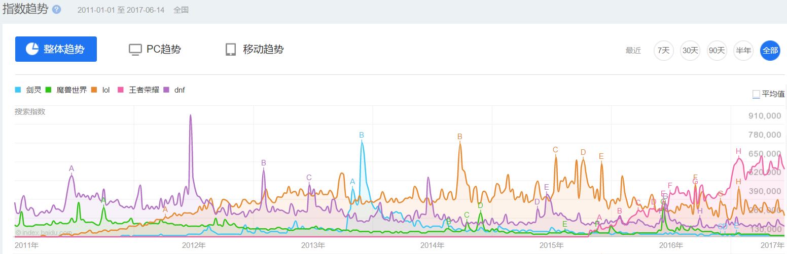Click the 王者荣耀 pink legend swatch

[121, 90]
